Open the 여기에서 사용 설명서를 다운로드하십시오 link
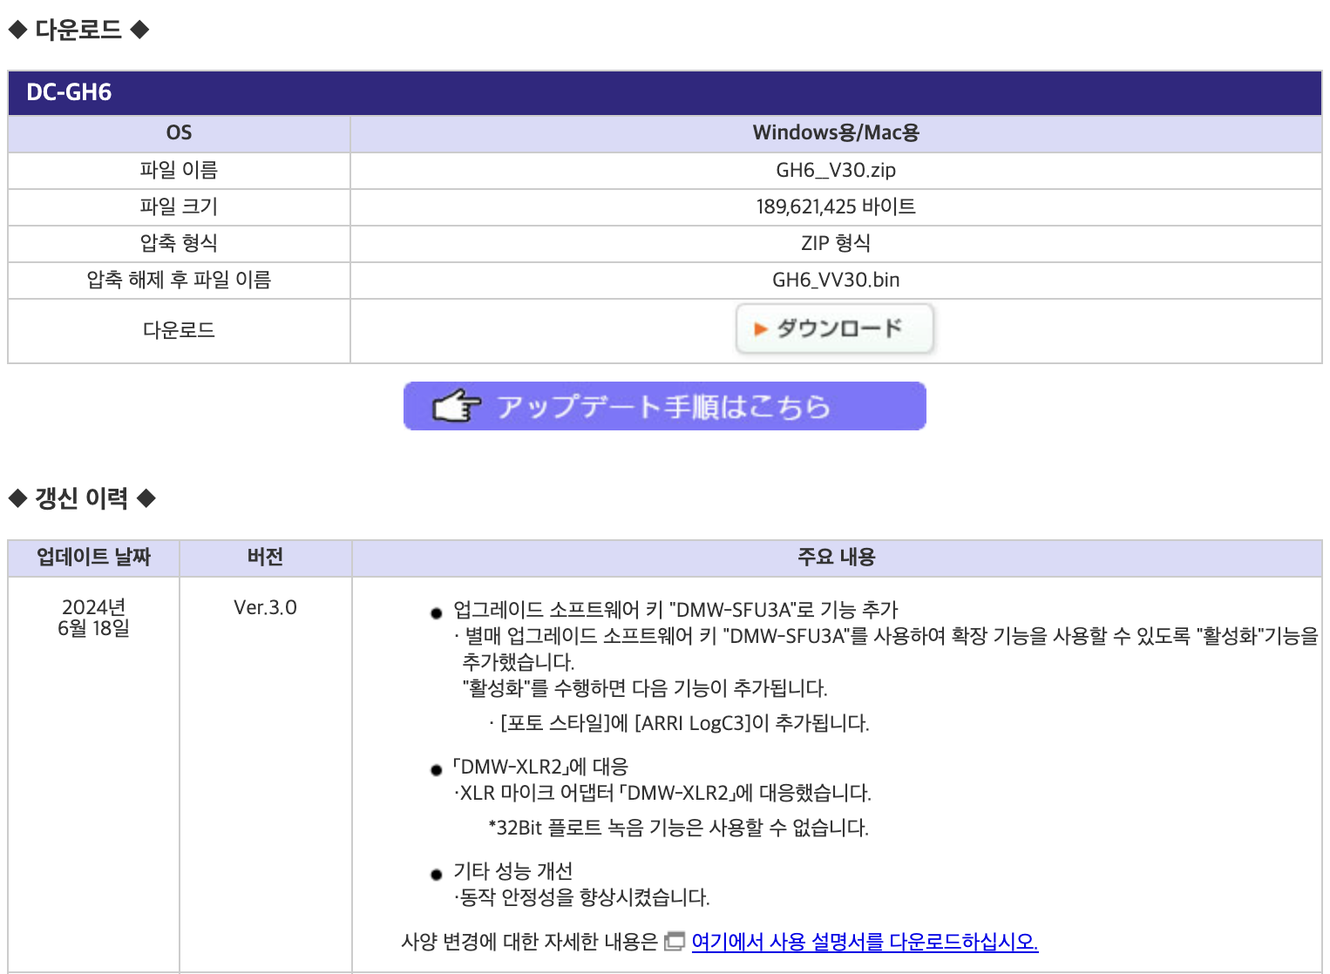 coord(865,942)
